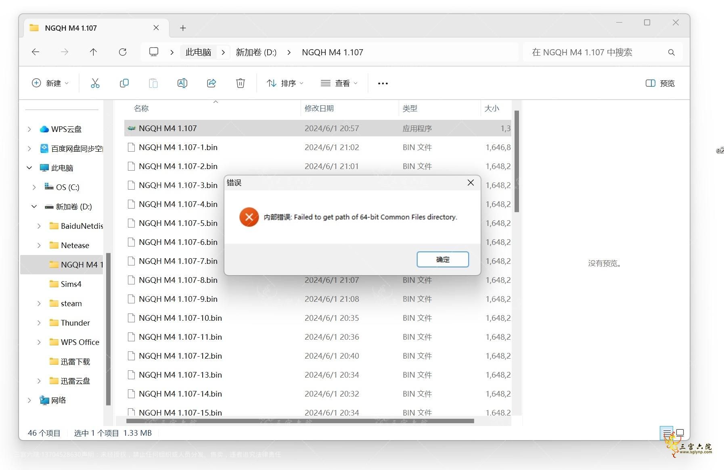
Task: Click 确定 in the error dialog
Action: click(443, 259)
